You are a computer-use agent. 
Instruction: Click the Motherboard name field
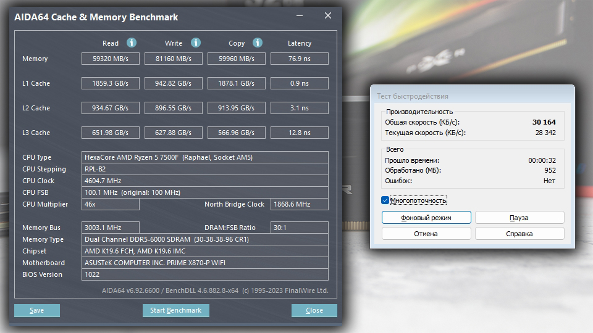click(205, 263)
